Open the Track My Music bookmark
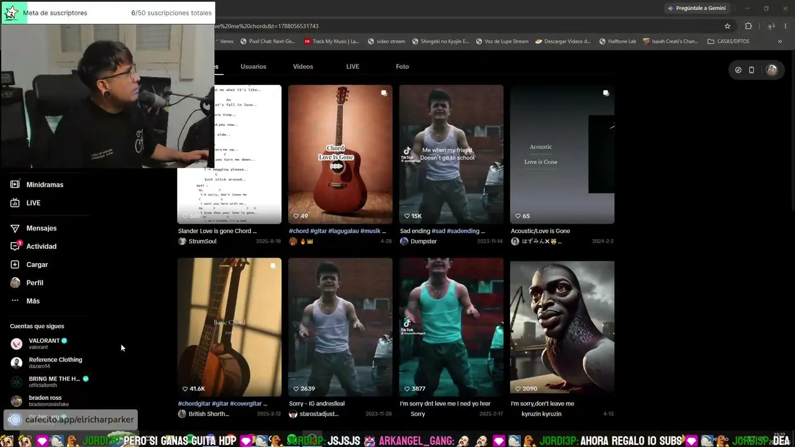This screenshot has height=447, width=795. [332, 42]
